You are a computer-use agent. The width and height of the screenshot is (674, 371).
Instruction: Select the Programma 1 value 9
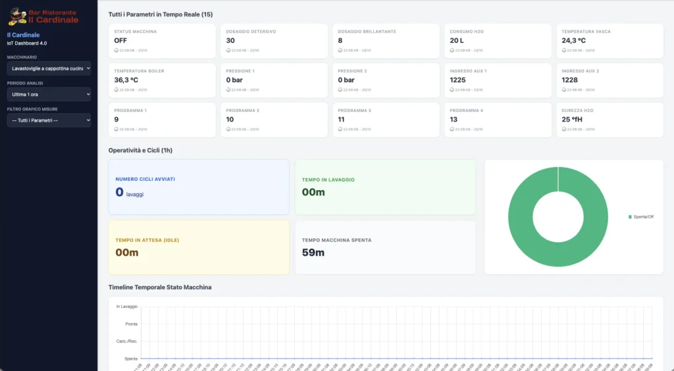(x=116, y=119)
